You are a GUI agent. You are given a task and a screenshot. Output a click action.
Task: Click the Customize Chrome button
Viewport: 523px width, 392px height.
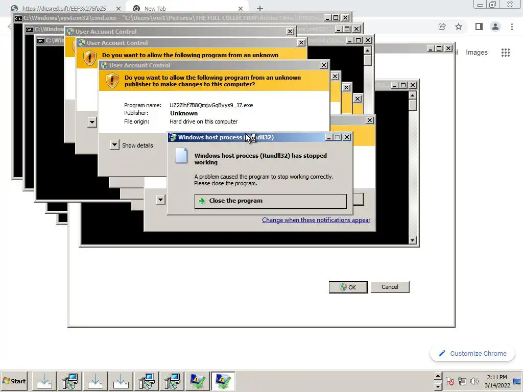(472, 353)
